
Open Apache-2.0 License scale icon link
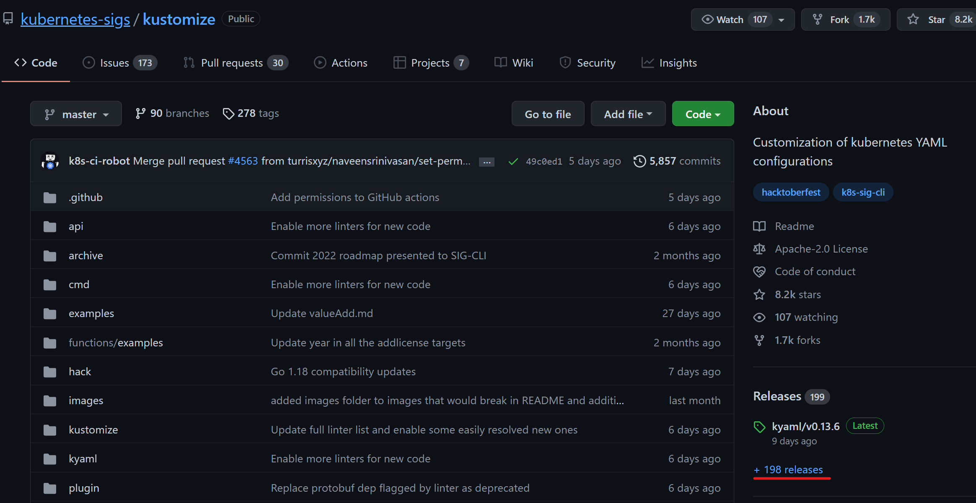(x=759, y=249)
